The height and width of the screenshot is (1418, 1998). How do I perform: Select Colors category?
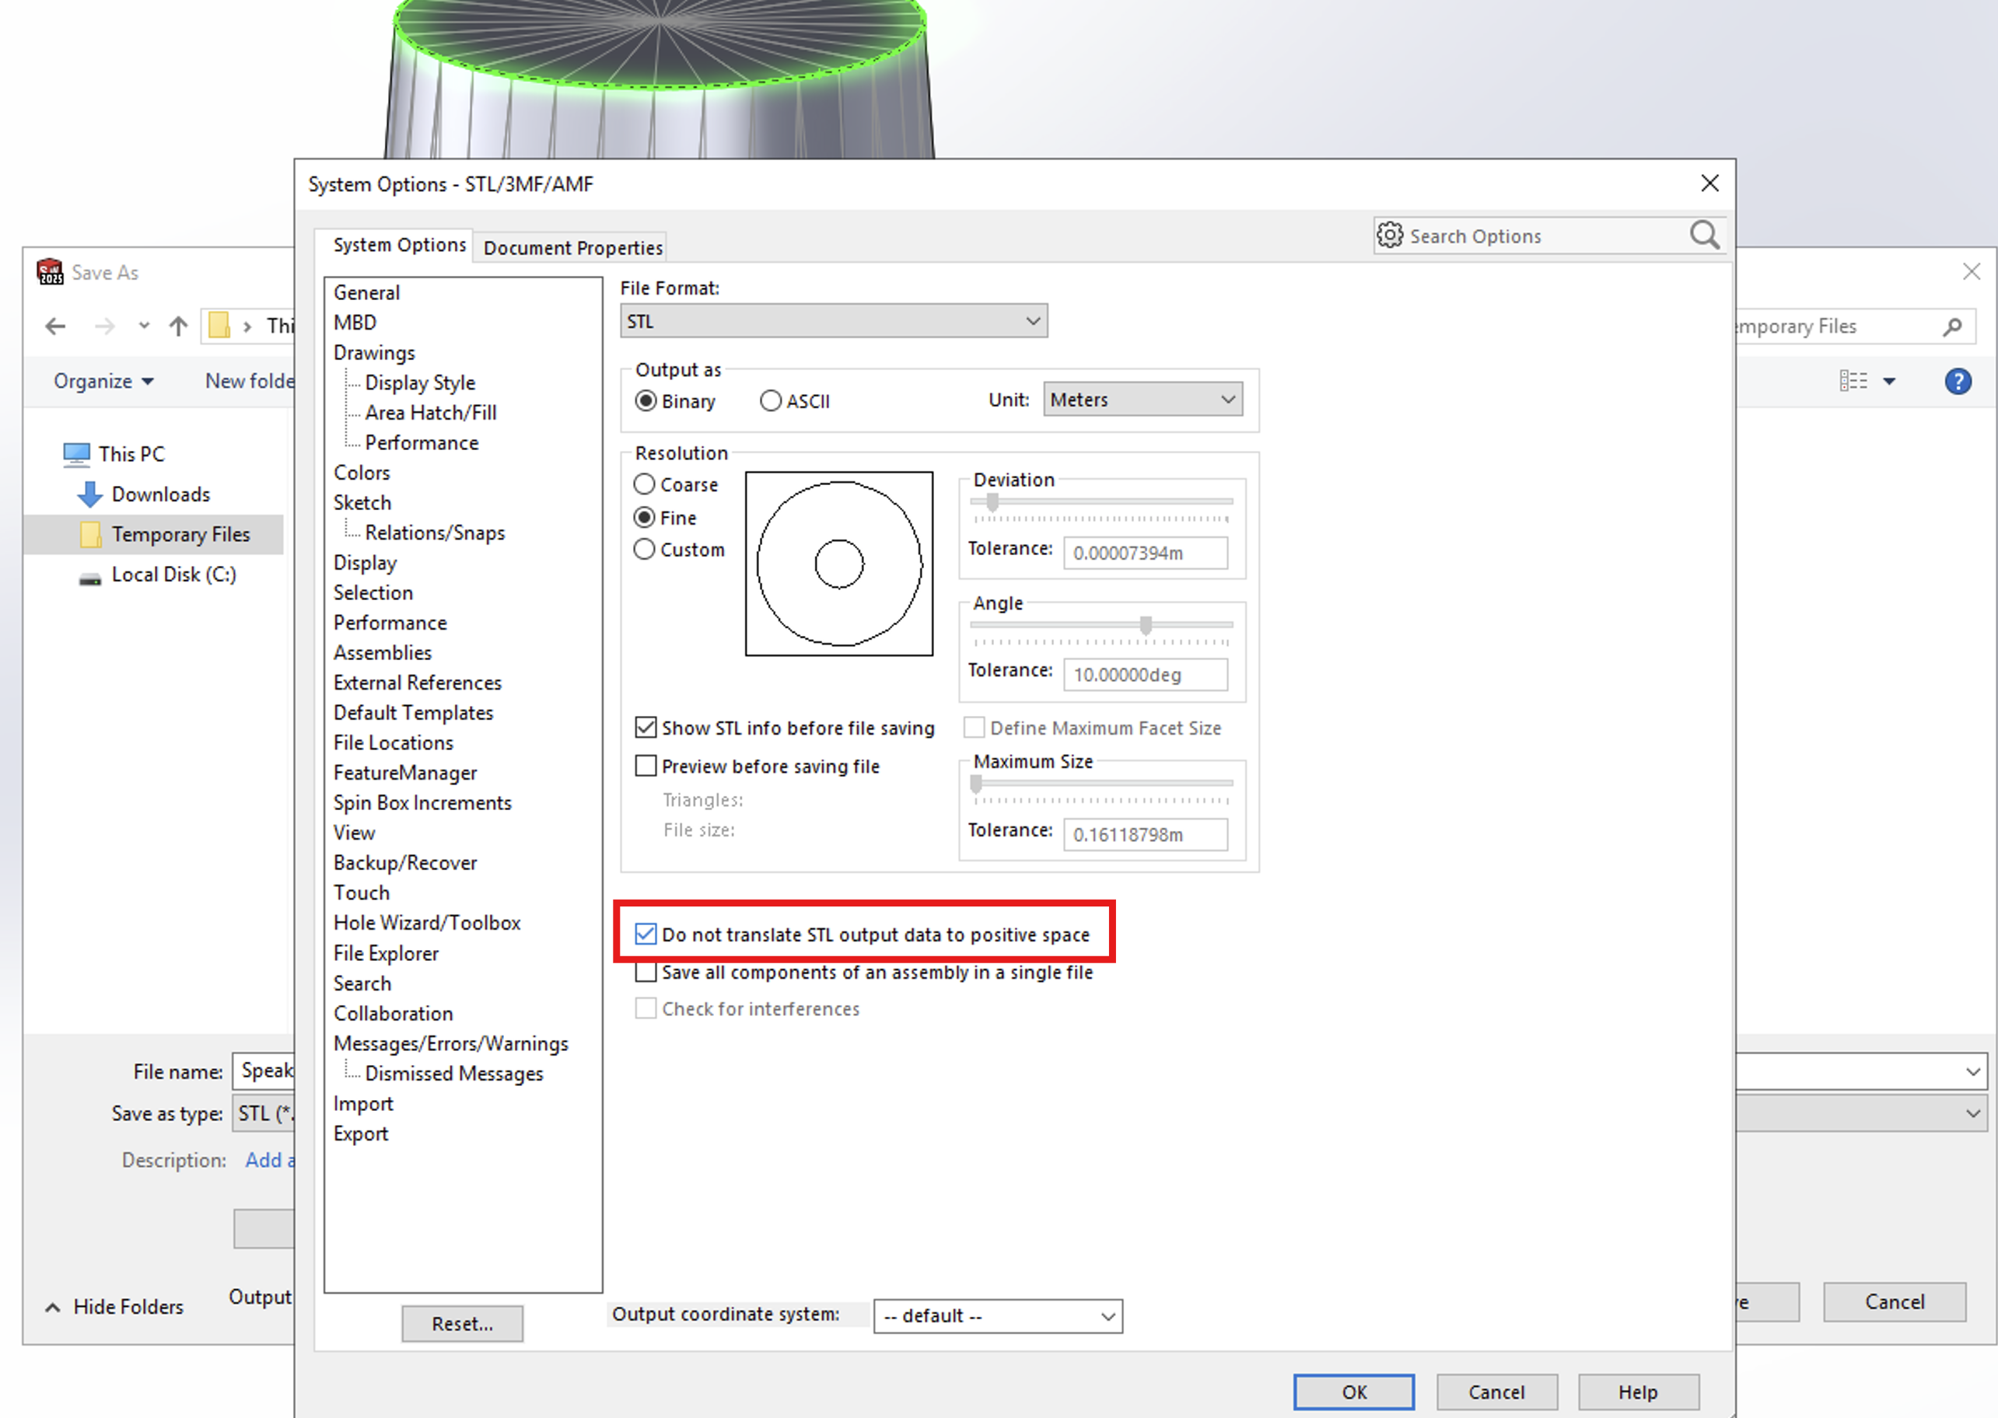pos(362,473)
